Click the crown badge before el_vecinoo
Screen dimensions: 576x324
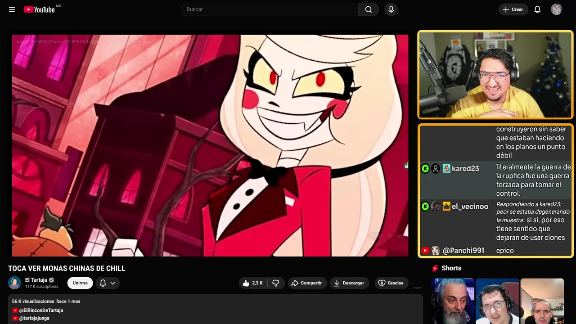click(x=446, y=207)
